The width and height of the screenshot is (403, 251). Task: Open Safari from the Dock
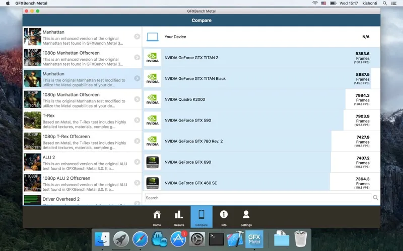point(140,239)
